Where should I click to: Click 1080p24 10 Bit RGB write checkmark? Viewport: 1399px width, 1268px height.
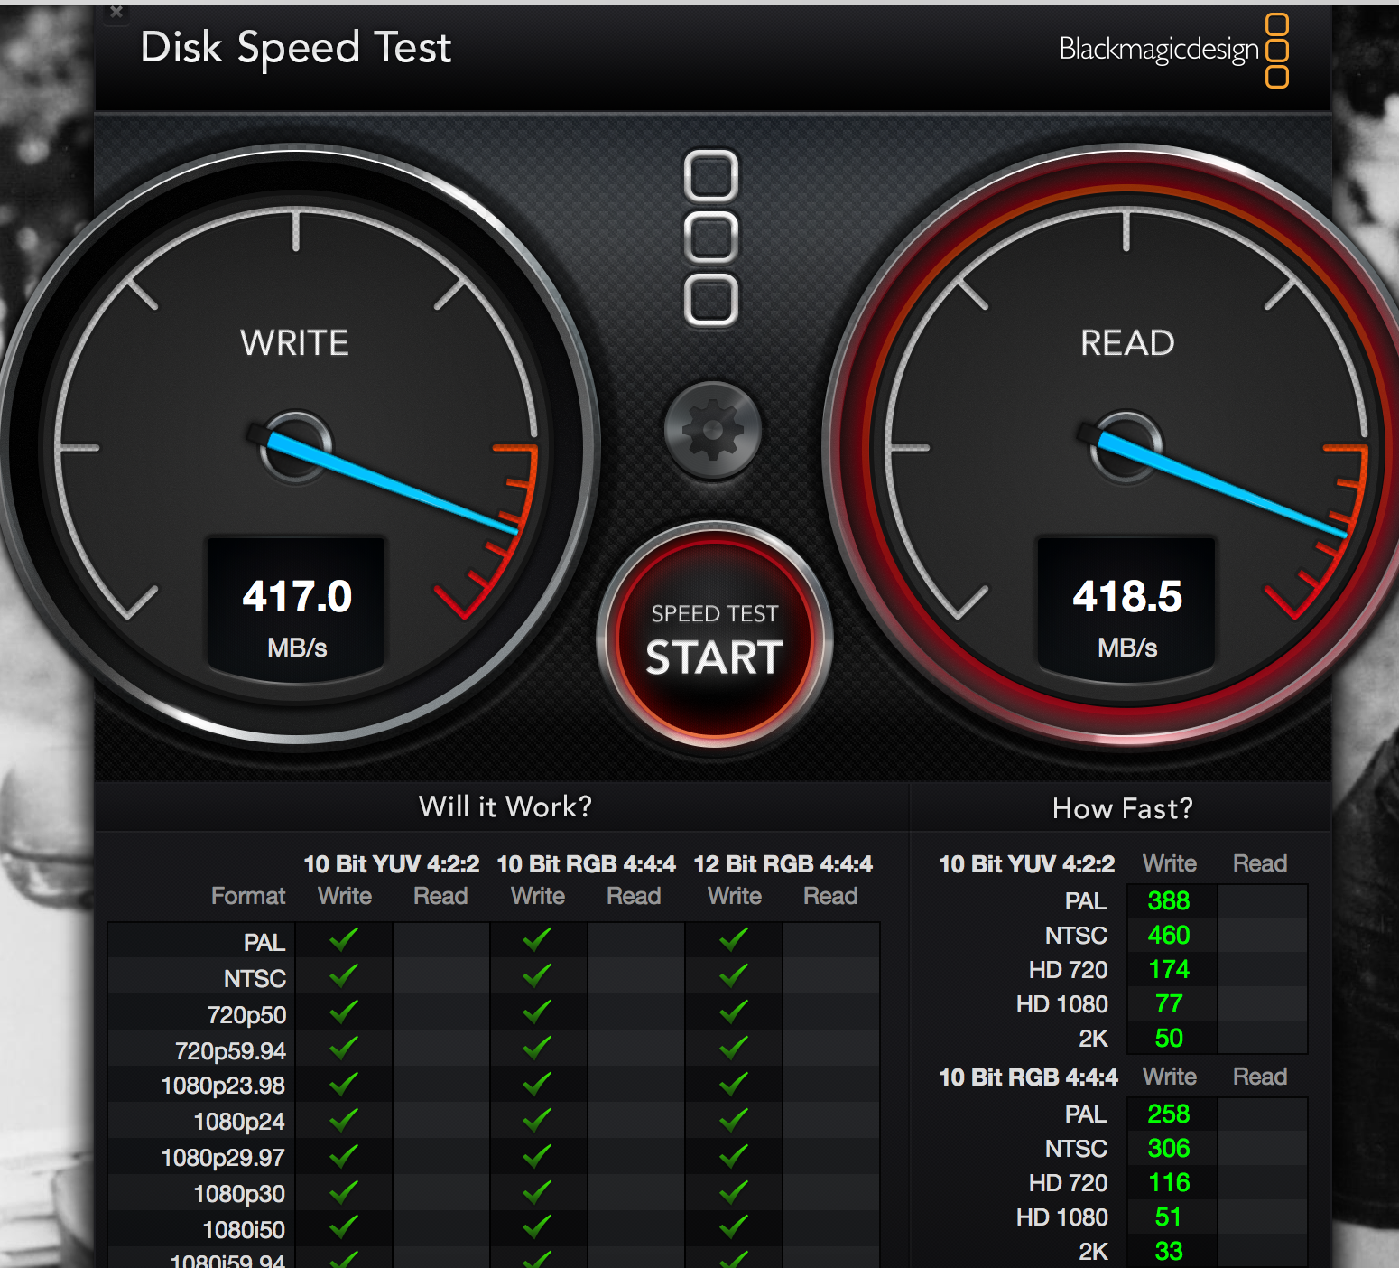537,1120
